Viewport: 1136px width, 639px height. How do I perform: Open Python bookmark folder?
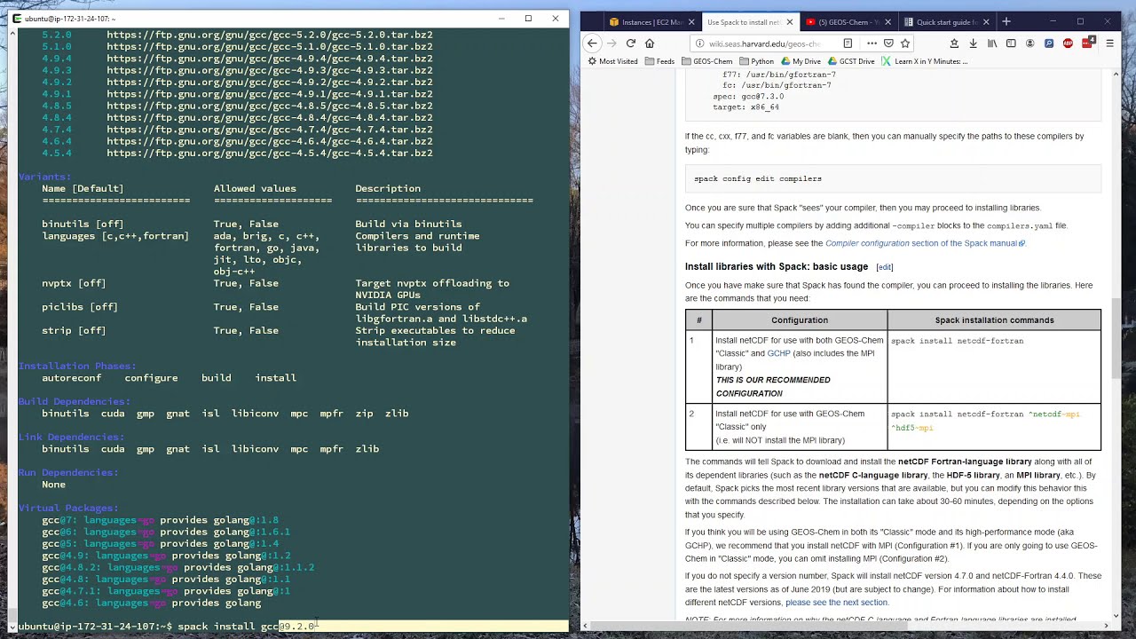pos(756,61)
